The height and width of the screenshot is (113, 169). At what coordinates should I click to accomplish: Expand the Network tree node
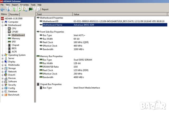pos(2,72)
